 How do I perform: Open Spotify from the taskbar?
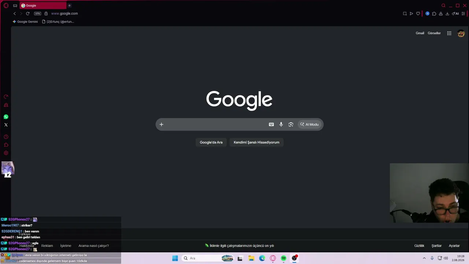284,258
